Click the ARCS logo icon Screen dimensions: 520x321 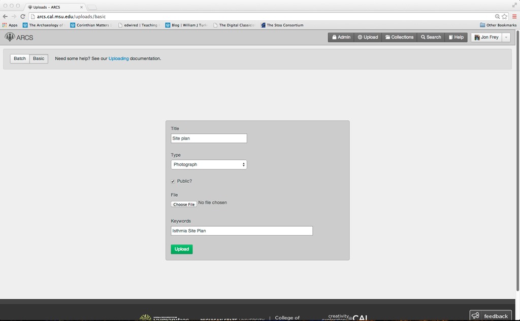pyautogui.click(x=10, y=37)
